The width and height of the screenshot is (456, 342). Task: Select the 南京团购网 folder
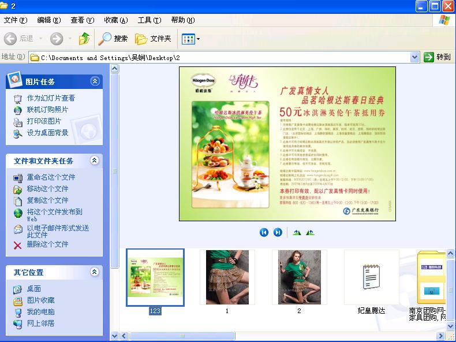click(431, 277)
